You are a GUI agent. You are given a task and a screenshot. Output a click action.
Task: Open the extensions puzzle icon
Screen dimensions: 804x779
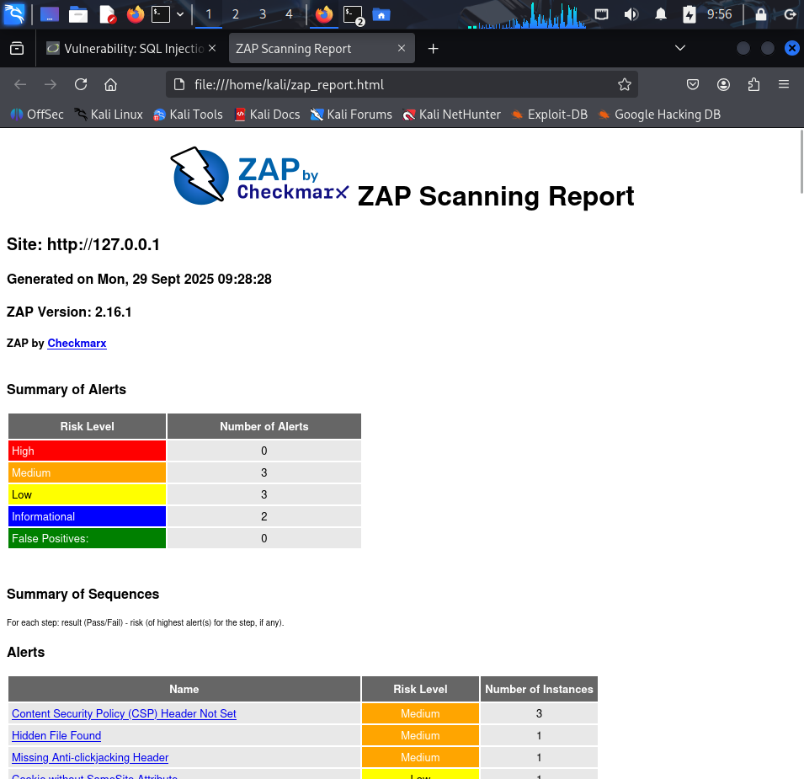coord(753,84)
